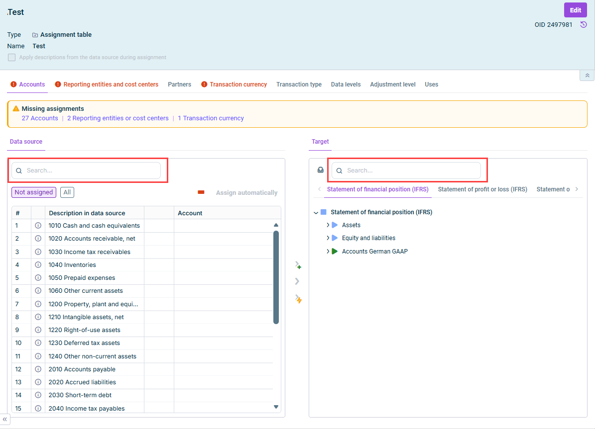Image resolution: width=595 pixels, height=429 pixels.
Task: Click the purple Edit button
Action: (x=575, y=10)
